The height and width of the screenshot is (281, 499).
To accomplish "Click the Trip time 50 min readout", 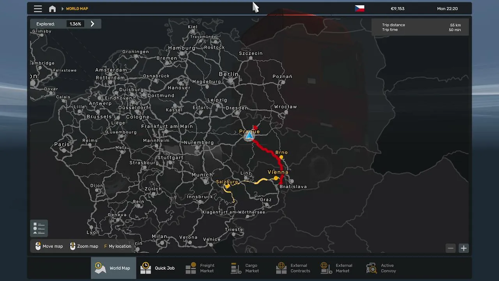I will point(421,30).
